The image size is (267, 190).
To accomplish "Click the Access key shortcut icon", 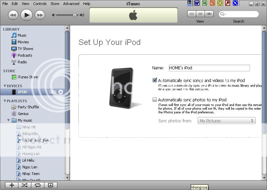I will [x=228, y=3].
